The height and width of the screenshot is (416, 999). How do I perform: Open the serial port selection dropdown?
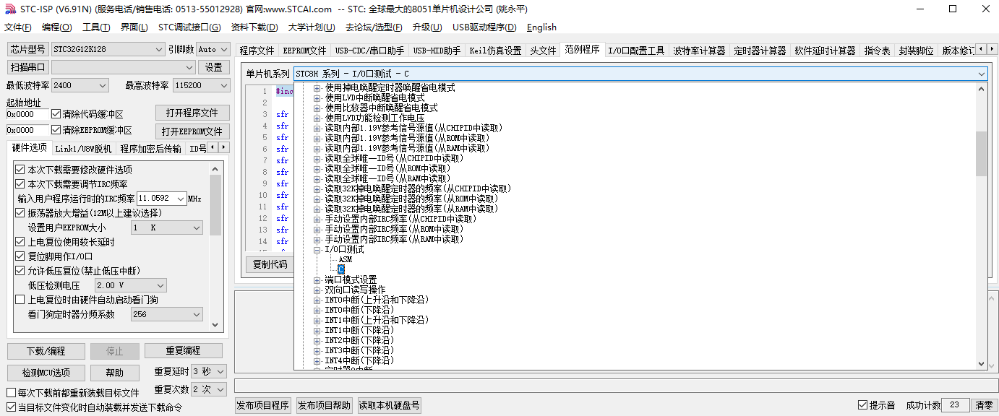pos(124,67)
